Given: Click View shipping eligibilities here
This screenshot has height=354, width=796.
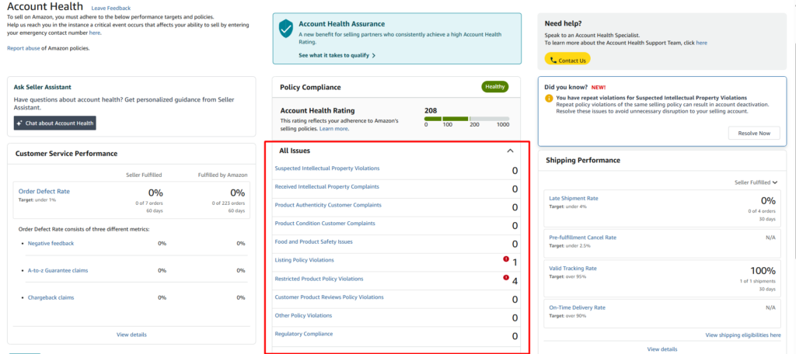Looking at the screenshot, I should 743,335.
